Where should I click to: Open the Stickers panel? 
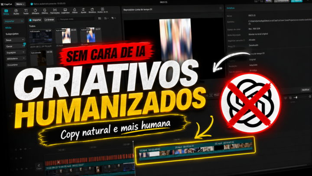[36, 12]
